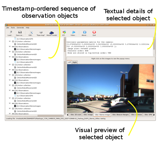Collapse the [30] Observations node
Viewport: 161px width, 145px height.
(10, 113)
